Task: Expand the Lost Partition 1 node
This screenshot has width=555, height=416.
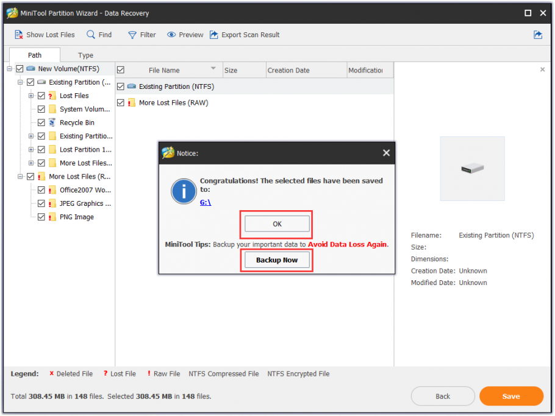Action: coord(31,149)
